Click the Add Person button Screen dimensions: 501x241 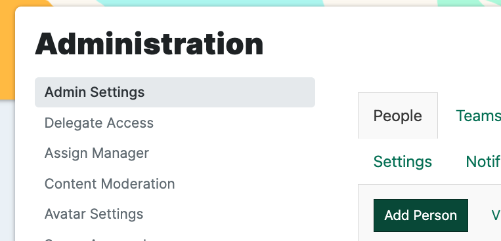pyautogui.click(x=421, y=215)
